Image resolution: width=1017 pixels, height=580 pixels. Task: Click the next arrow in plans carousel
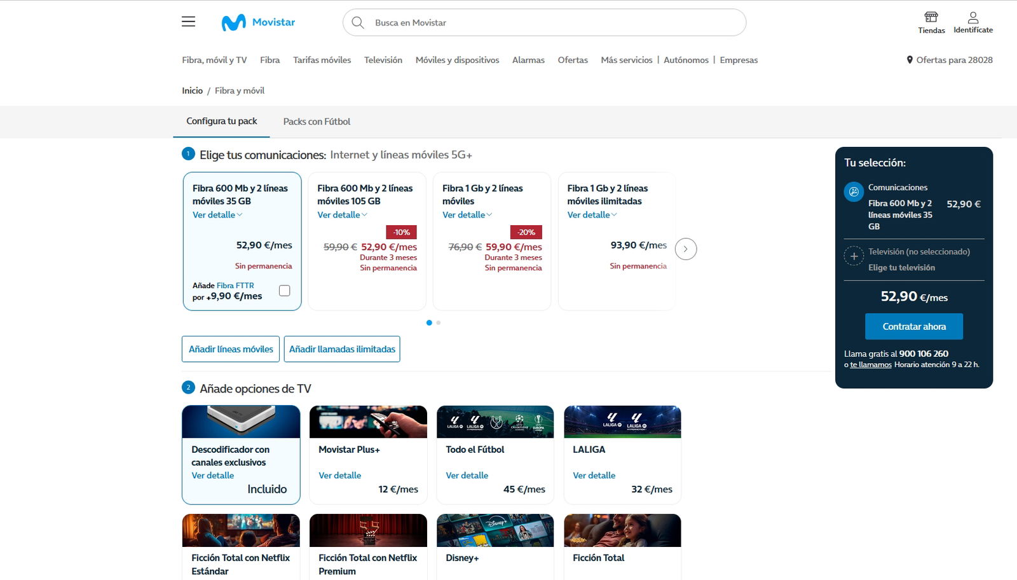coord(686,249)
